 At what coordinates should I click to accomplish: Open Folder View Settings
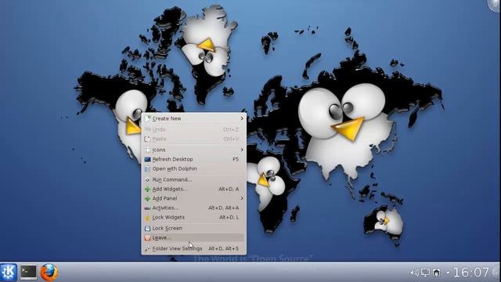point(194,248)
